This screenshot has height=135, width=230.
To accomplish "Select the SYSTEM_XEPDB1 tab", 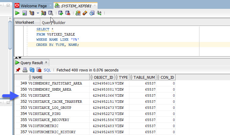I will tap(76, 6).
